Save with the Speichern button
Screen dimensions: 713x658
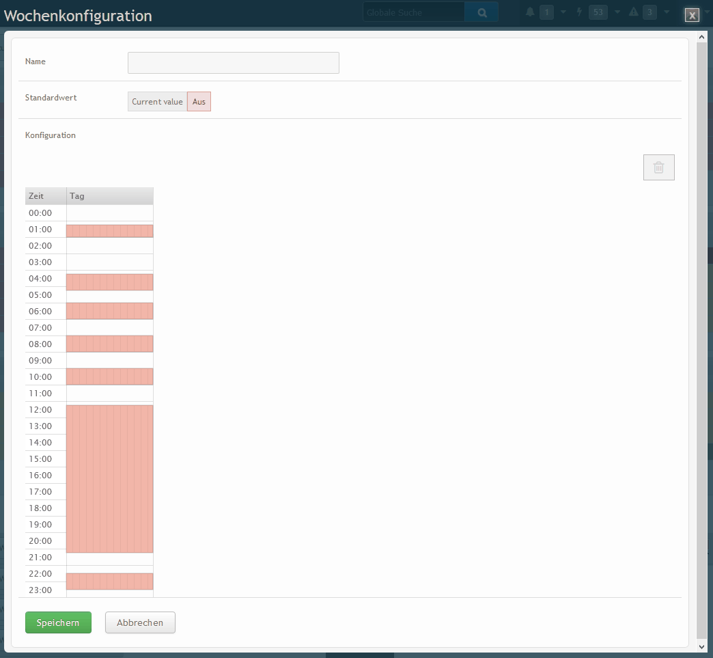coord(58,622)
